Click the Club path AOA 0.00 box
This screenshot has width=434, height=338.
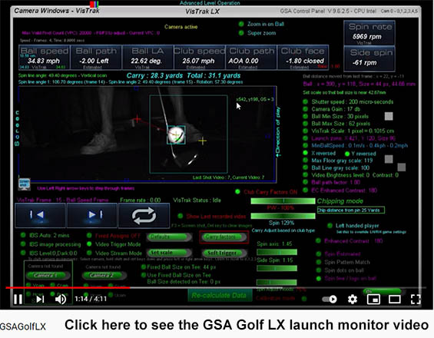(251, 58)
